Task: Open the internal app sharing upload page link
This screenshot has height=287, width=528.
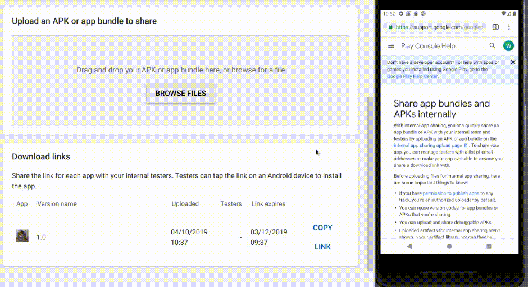Action: [430, 146]
